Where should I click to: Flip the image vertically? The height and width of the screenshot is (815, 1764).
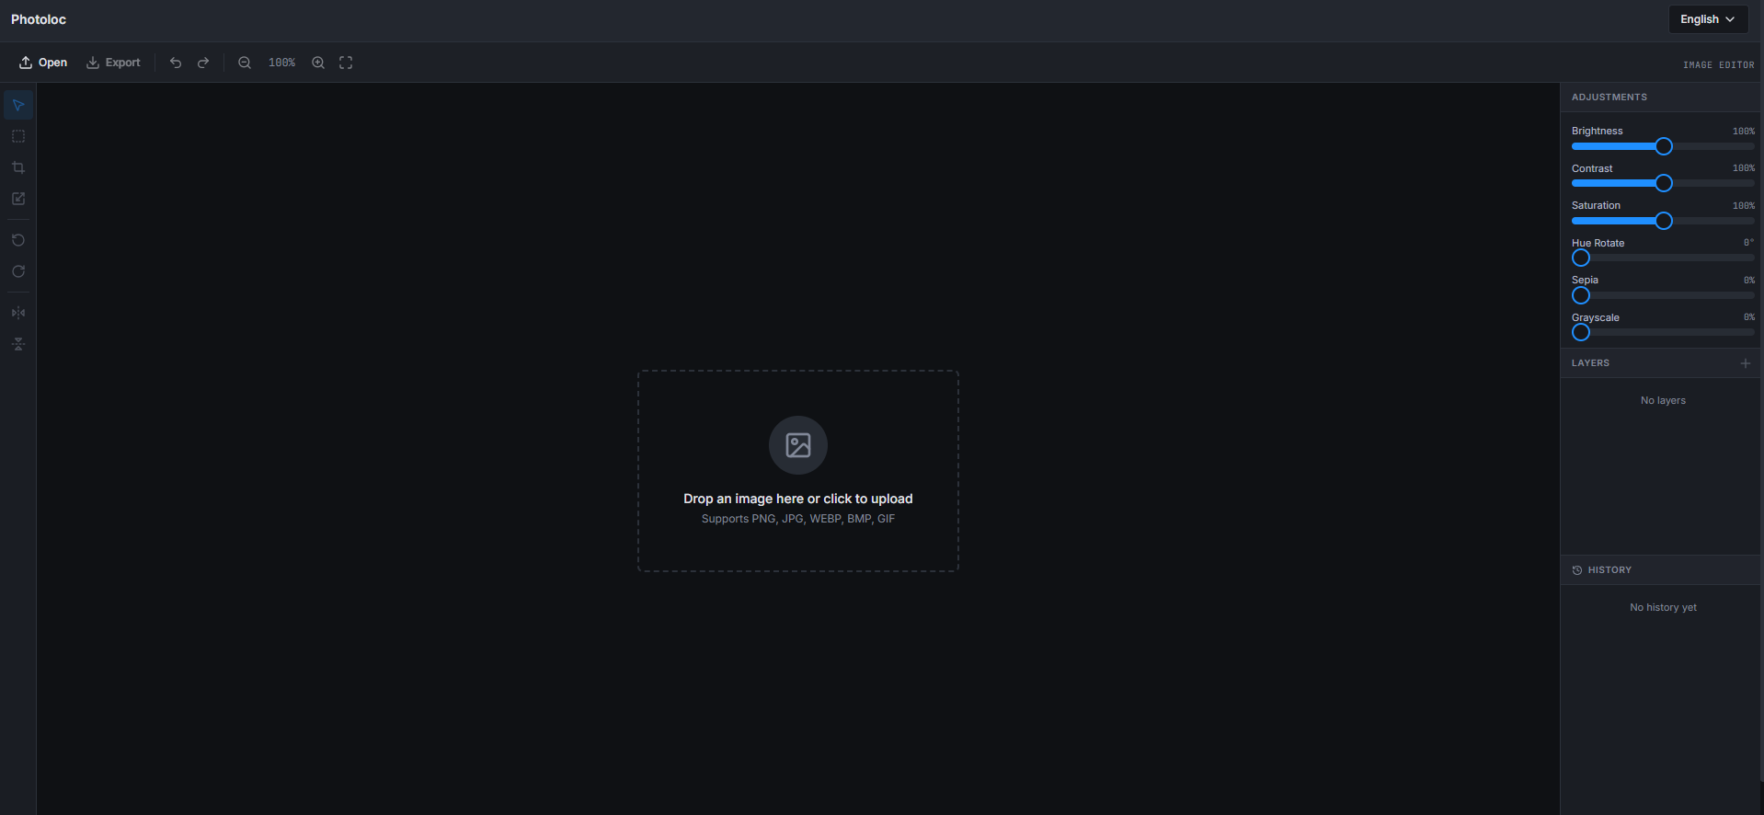click(x=18, y=344)
